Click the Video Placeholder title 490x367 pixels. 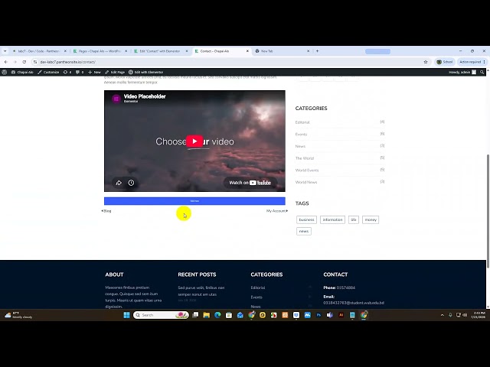pyautogui.click(x=145, y=96)
